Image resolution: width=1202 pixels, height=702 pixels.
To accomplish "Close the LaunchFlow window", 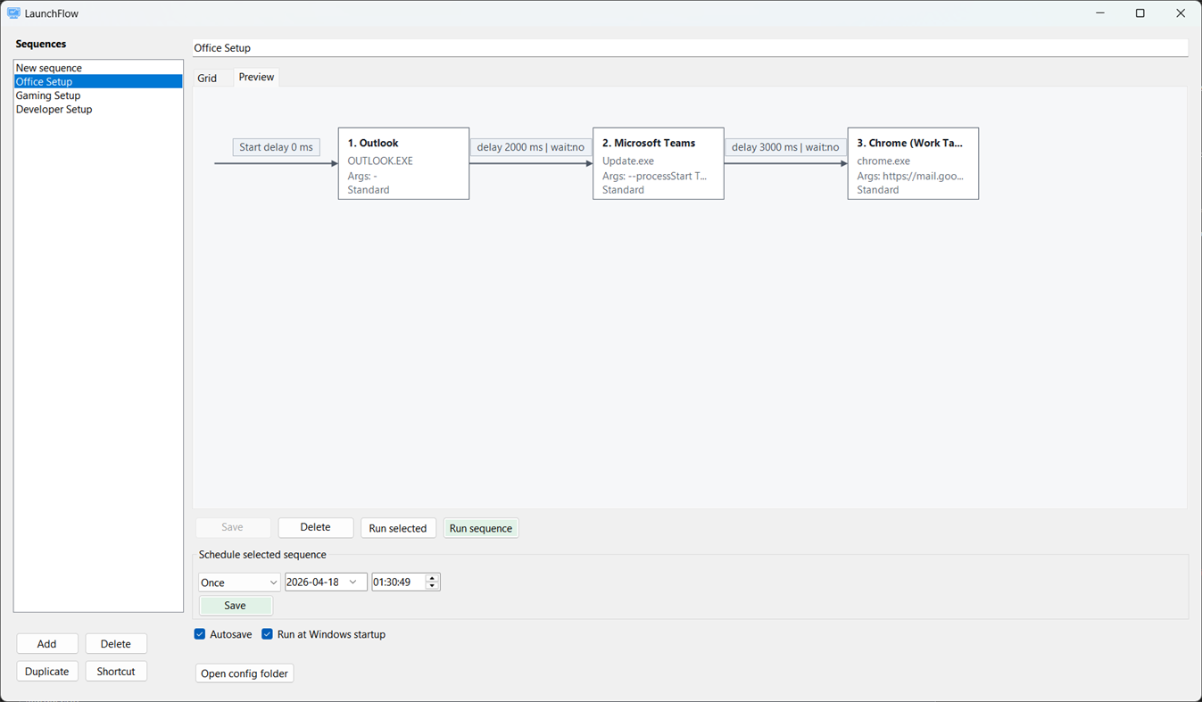I will click(x=1181, y=13).
